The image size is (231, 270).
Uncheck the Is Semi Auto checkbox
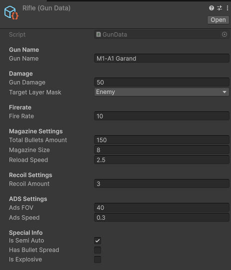click(98, 241)
